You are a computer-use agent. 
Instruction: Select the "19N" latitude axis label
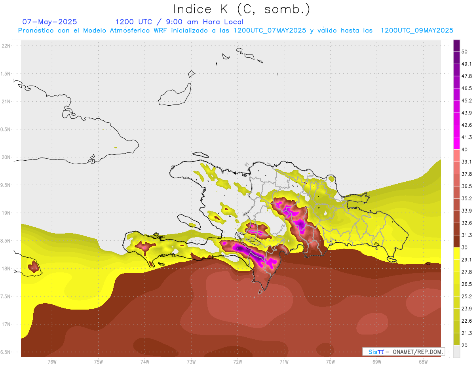click(x=6, y=213)
